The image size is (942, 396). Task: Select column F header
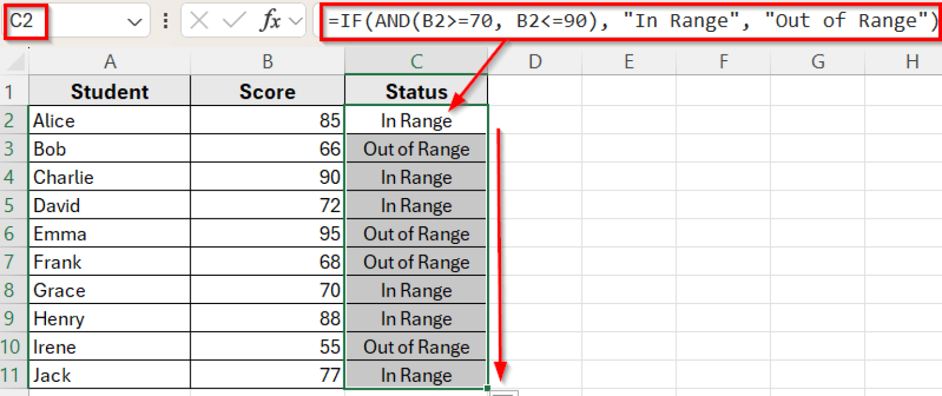click(724, 62)
